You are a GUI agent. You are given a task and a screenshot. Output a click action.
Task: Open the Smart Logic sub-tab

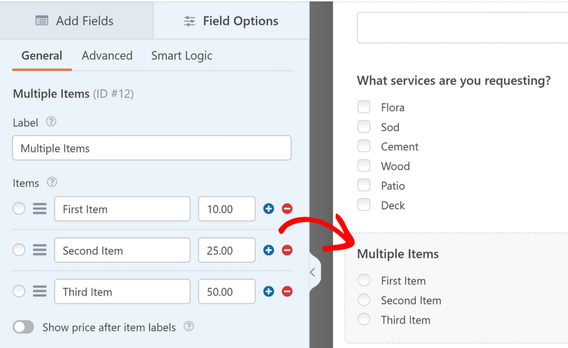click(181, 56)
